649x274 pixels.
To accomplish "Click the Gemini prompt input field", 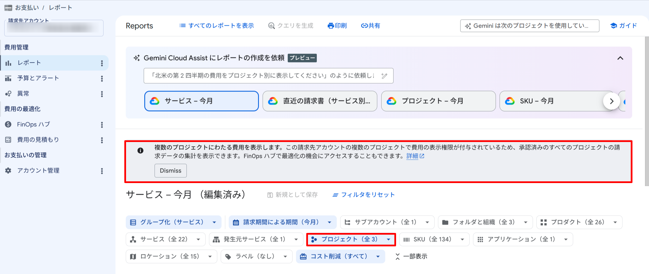I will pyautogui.click(x=268, y=76).
